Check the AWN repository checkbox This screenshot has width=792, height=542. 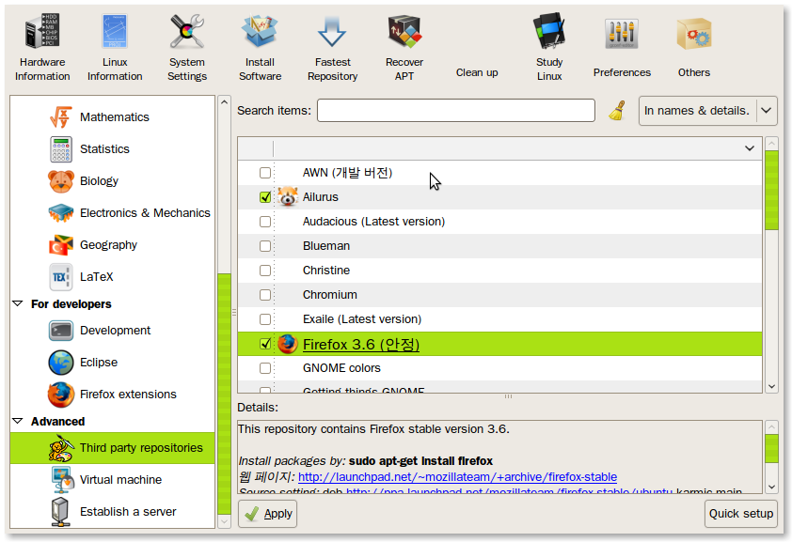264,173
